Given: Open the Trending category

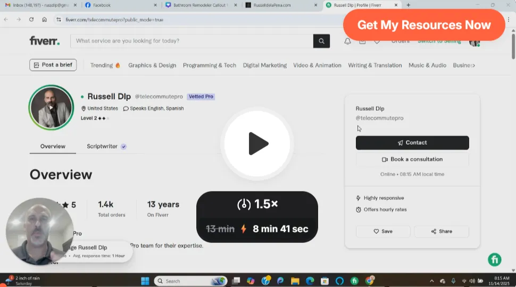Looking at the screenshot, I should pyautogui.click(x=105, y=65).
